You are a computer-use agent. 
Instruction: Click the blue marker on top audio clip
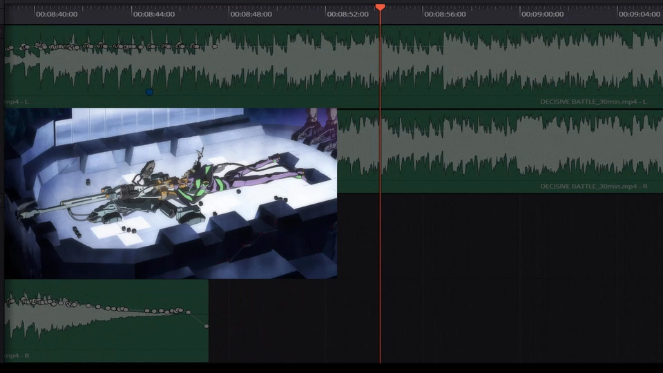[x=149, y=92]
